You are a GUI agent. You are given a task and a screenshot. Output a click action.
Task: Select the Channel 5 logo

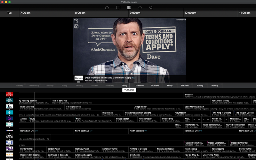pyautogui.click(x=10, y=118)
